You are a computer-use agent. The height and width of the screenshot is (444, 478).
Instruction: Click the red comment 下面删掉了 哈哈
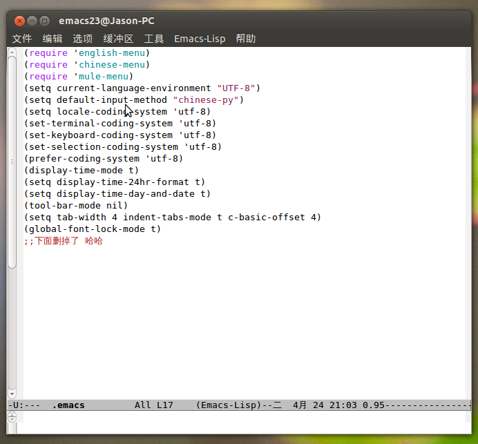[64, 241]
